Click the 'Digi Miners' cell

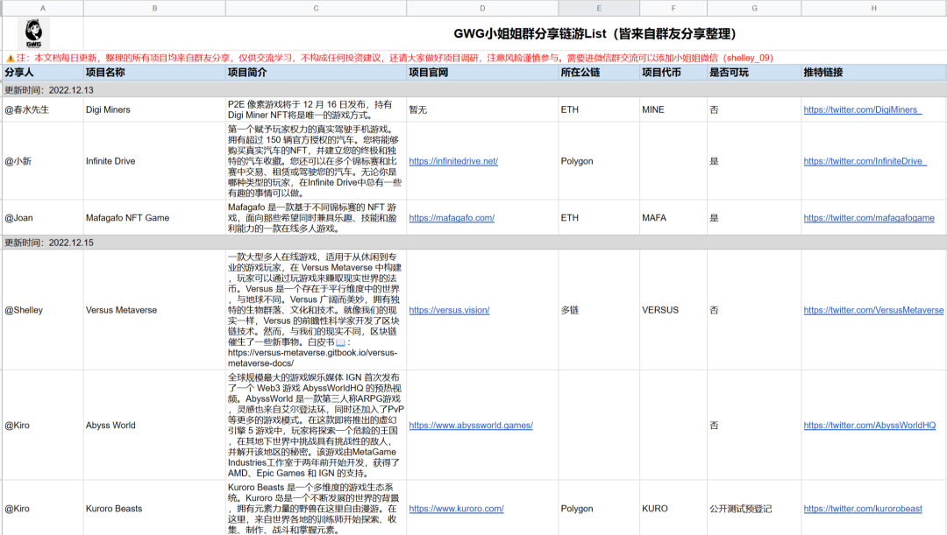pos(154,109)
